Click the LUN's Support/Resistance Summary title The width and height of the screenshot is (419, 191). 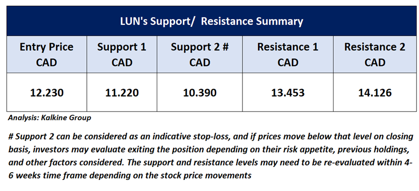coord(211,21)
